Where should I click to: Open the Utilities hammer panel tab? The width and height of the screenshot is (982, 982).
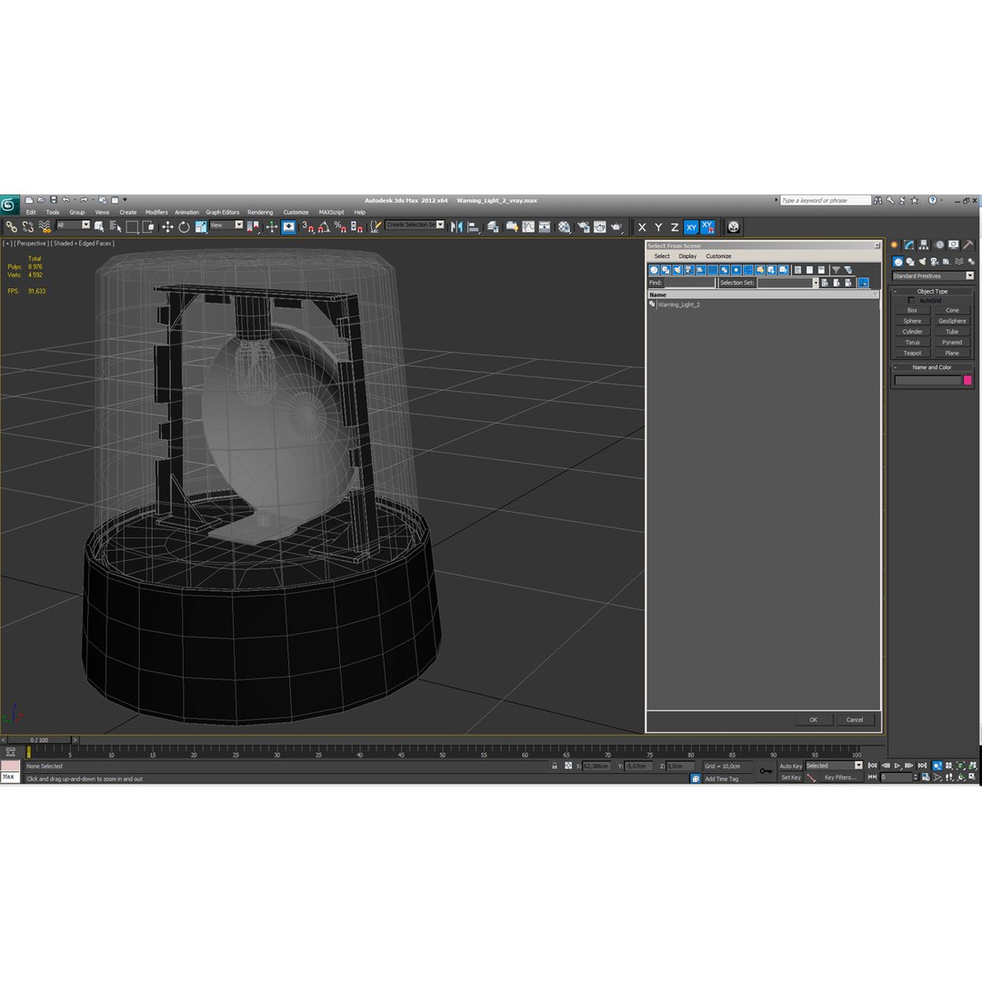[x=968, y=245]
